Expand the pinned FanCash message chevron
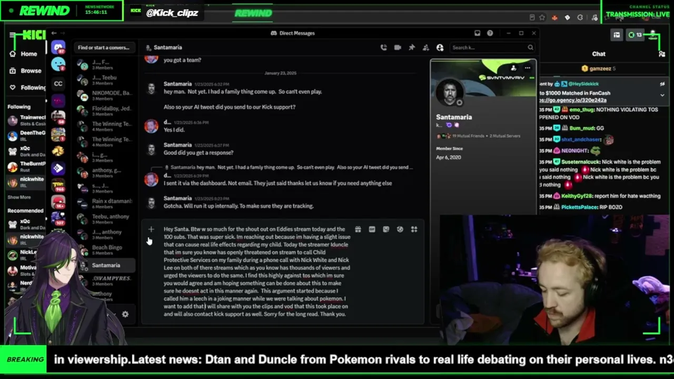The width and height of the screenshot is (674, 379). [x=662, y=95]
